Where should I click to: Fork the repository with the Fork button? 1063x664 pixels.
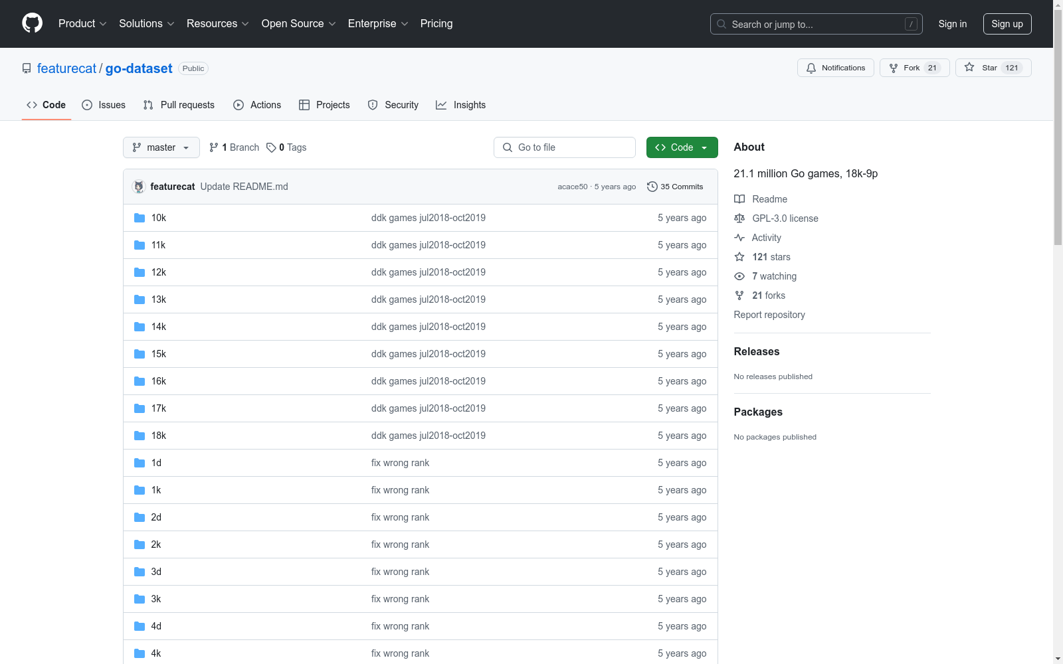coord(915,68)
